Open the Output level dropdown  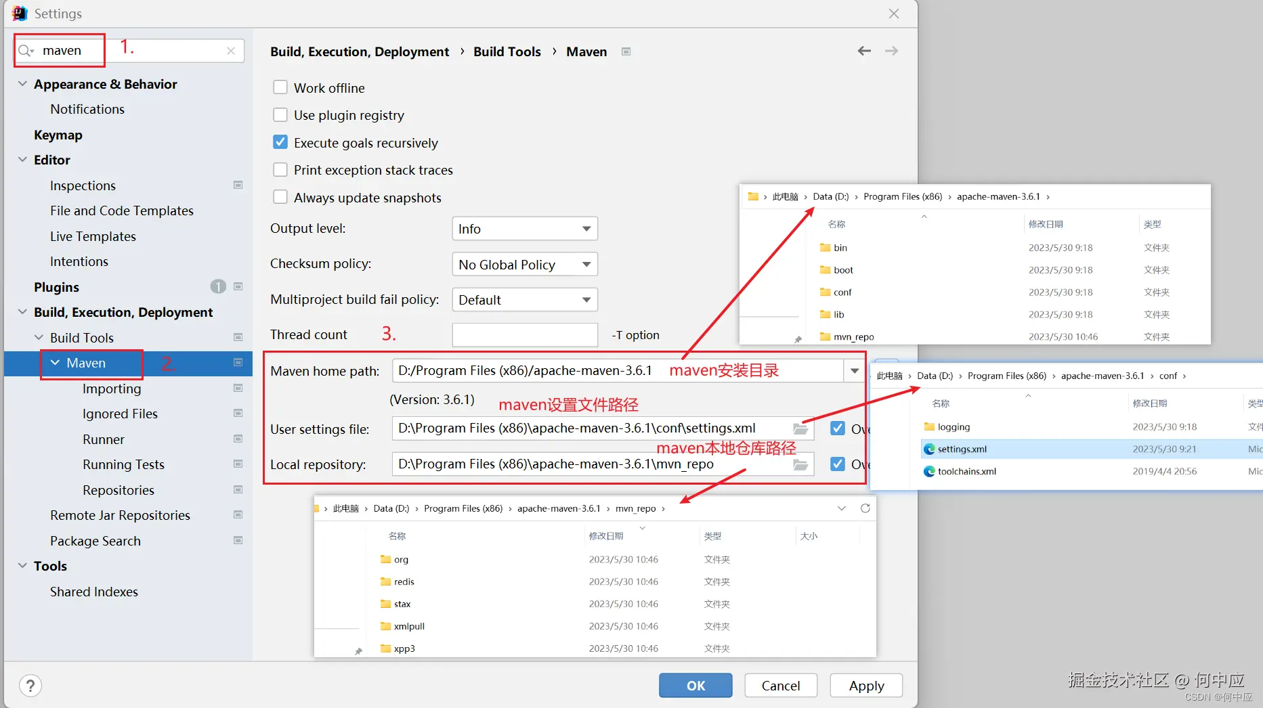point(525,229)
